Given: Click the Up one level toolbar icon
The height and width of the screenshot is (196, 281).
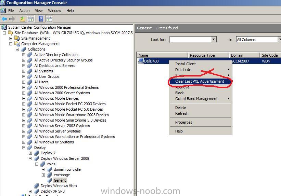Looking at the screenshot, I should pyautogui.click(x=22, y=19).
